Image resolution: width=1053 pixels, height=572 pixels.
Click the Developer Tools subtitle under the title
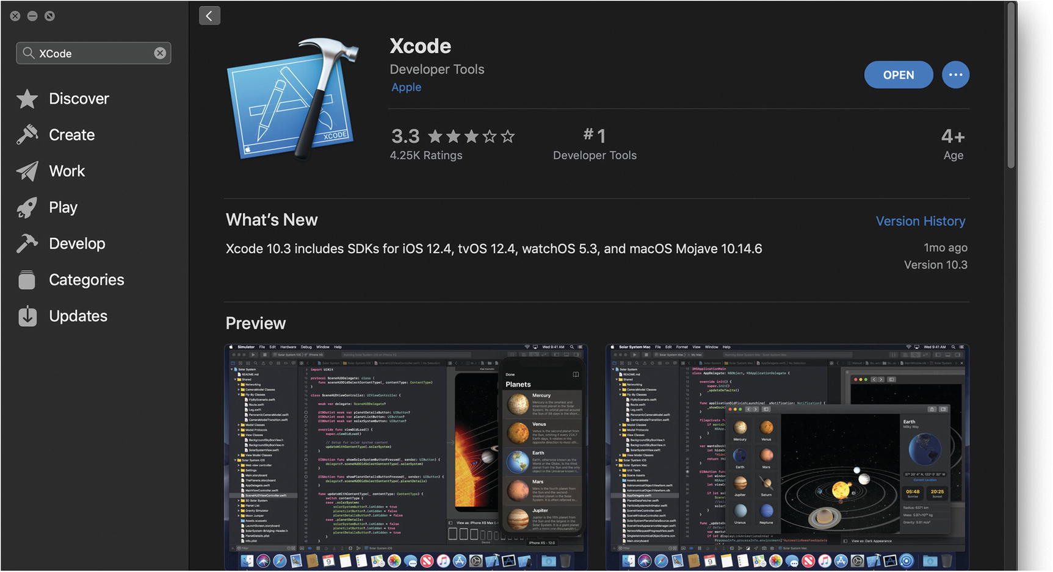(x=437, y=70)
